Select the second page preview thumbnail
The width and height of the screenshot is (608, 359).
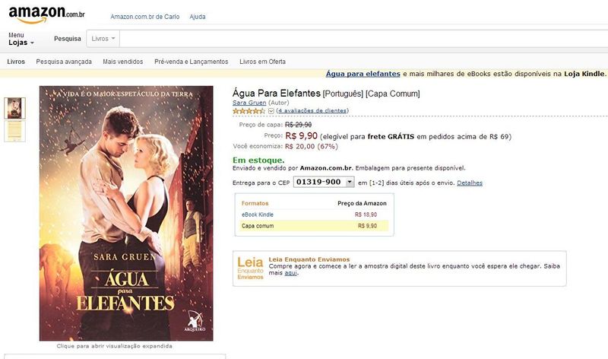[x=14, y=131]
